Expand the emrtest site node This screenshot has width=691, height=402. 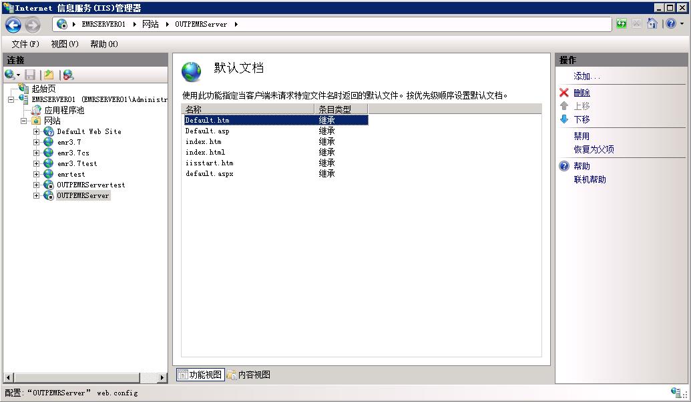click(x=36, y=174)
